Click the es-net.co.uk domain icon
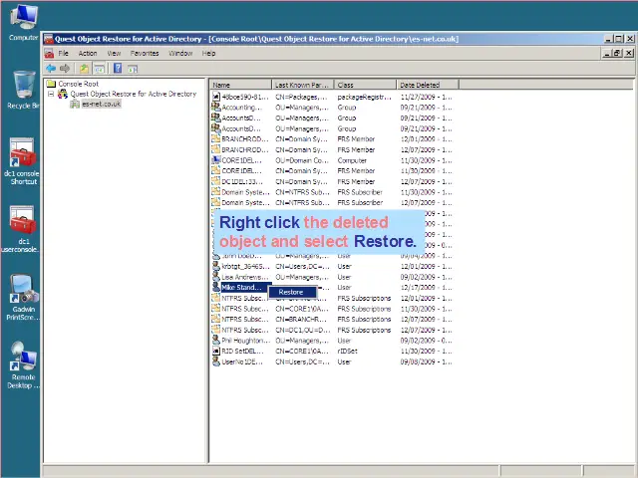The height and width of the screenshot is (478, 638). click(75, 104)
